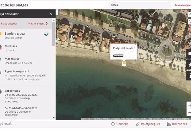Image resolution: width=191 pixels, height=131 pixels.
Task: Click the round blue-green logo beside Bandera groga
Action: click(46, 34)
